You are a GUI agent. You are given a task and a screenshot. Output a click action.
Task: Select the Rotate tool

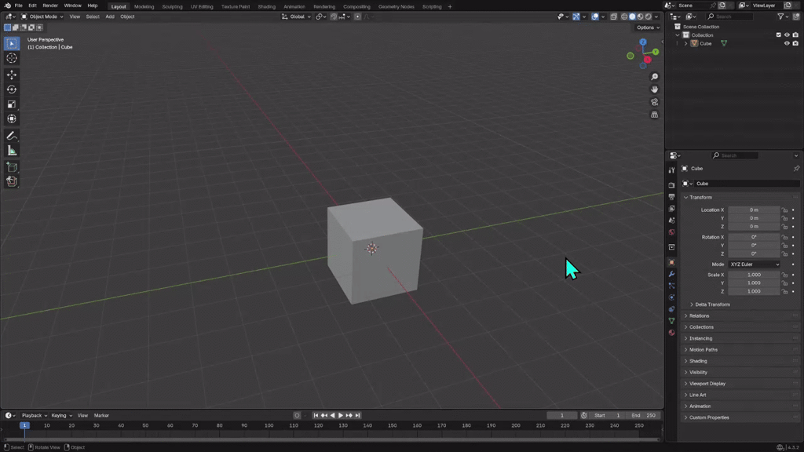[11, 89]
